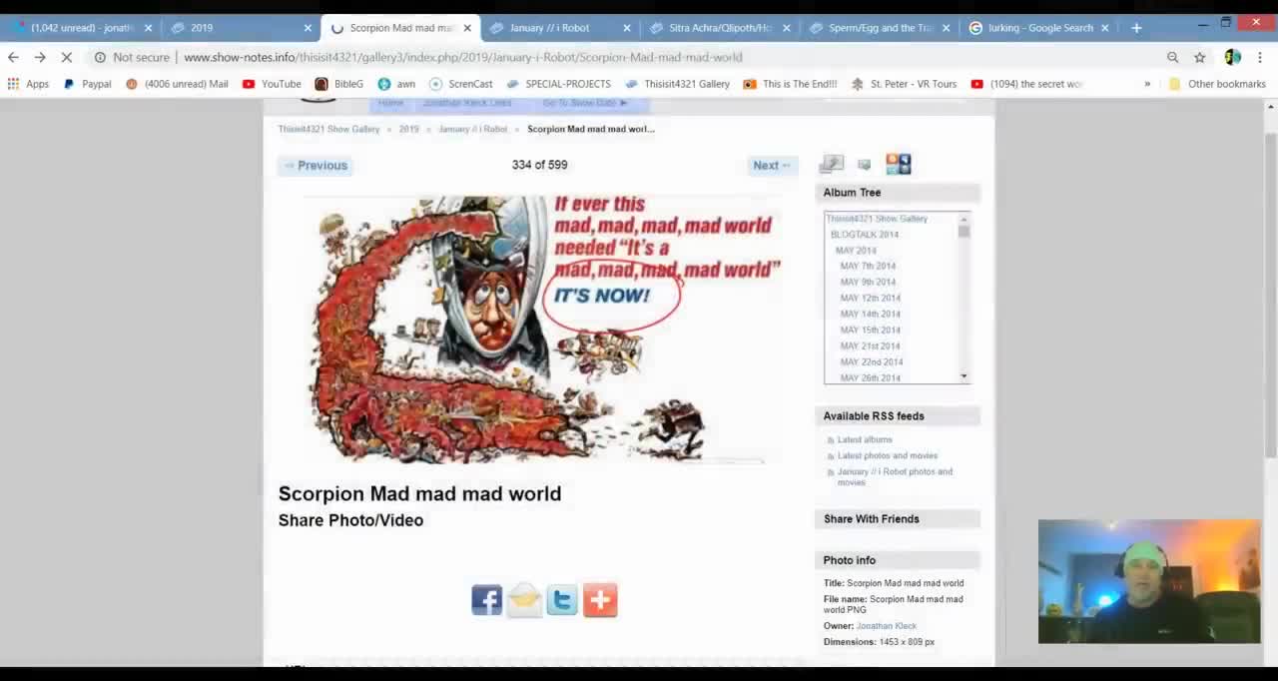Switch to the 2019 tab
The width and height of the screenshot is (1278, 681).
pos(240,28)
